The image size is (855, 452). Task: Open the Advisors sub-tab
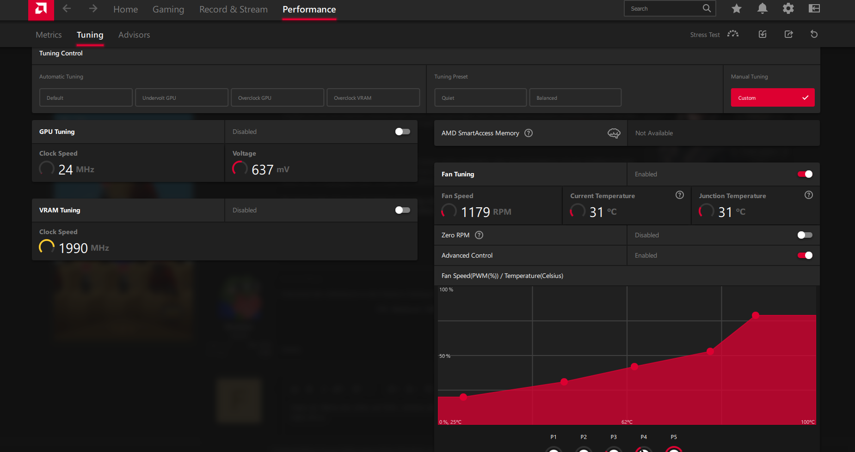[x=134, y=35]
